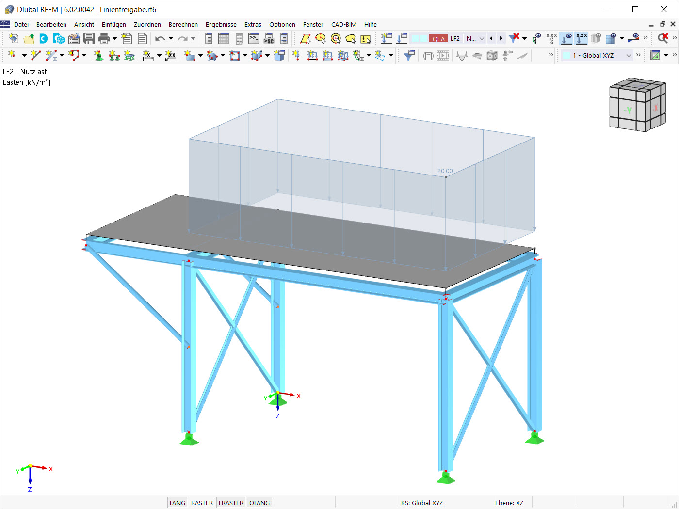The image size is (679, 509).
Task: Click the new line support tool
Action: (x=114, y=55)
